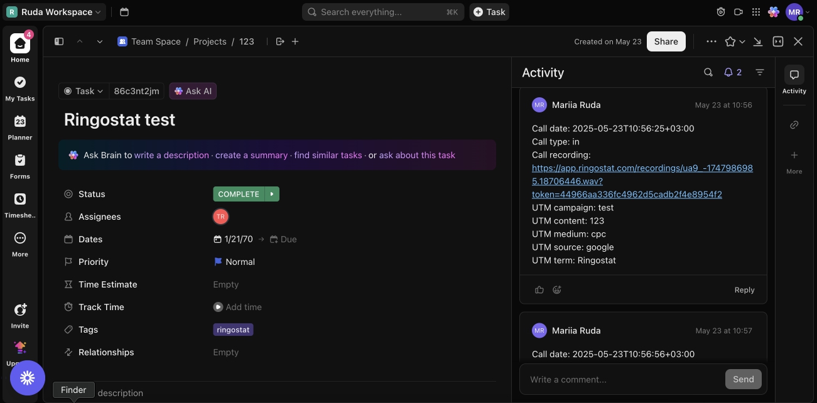Click the write a description link
Screen dimensions: 817x403
pyautogui.click(x=171, y=155)
